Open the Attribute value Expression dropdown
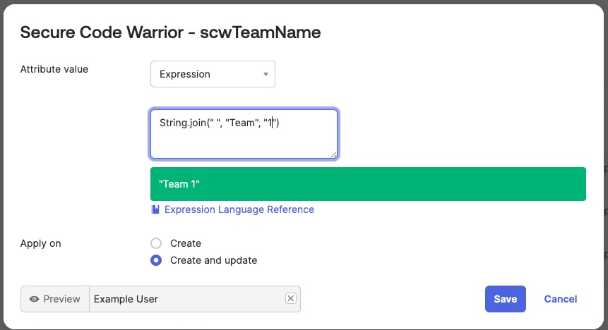Screen dimensions: 608x330 213,74
